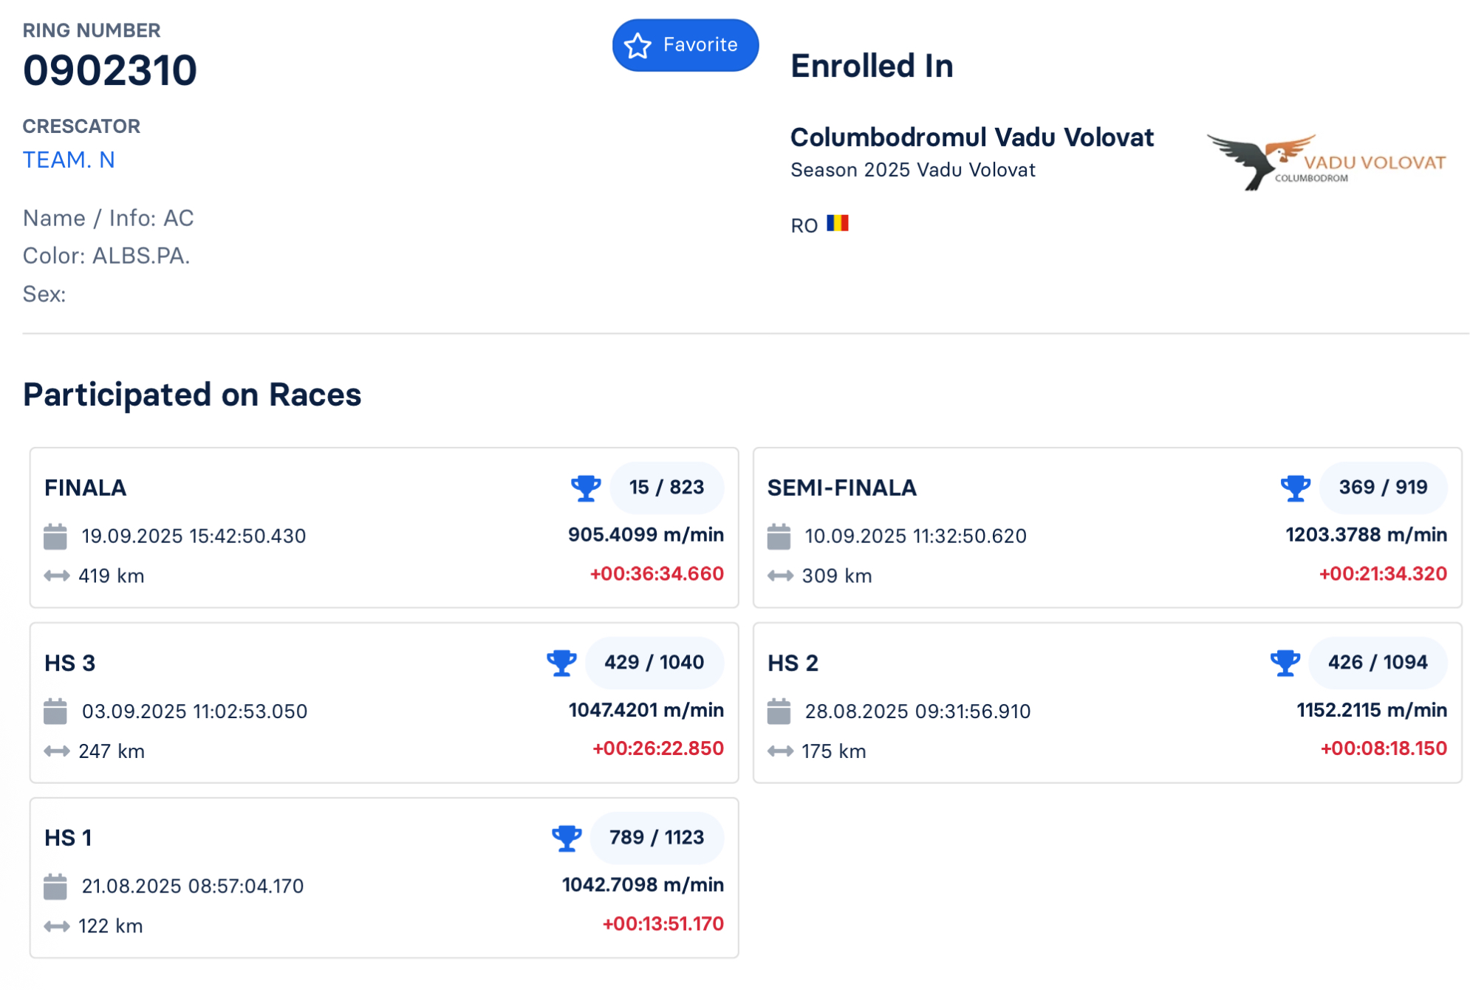
Task: Click the FINALA calendar date icon
Action: pos(55,536)
